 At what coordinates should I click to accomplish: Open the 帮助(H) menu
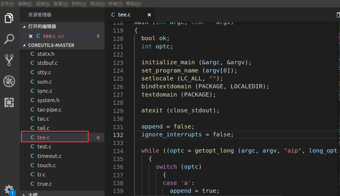click(x=133, y=4)
